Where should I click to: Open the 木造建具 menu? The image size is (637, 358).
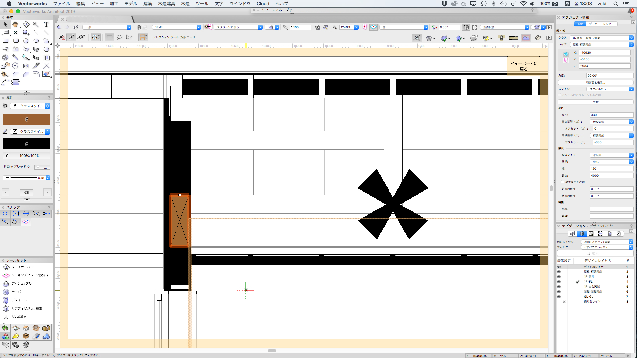pos(166,4)
